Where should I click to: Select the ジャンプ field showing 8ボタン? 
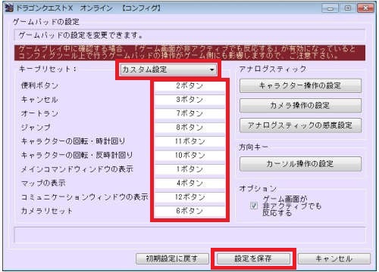click(x=189, y=127)
